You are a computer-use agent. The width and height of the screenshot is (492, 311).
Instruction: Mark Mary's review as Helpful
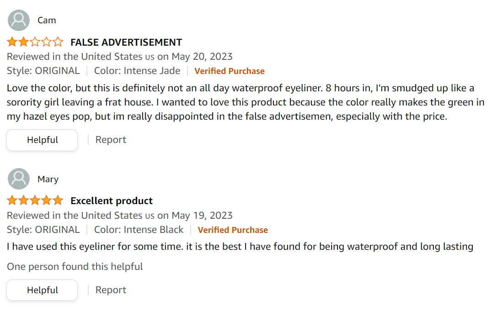pos(42,290)
